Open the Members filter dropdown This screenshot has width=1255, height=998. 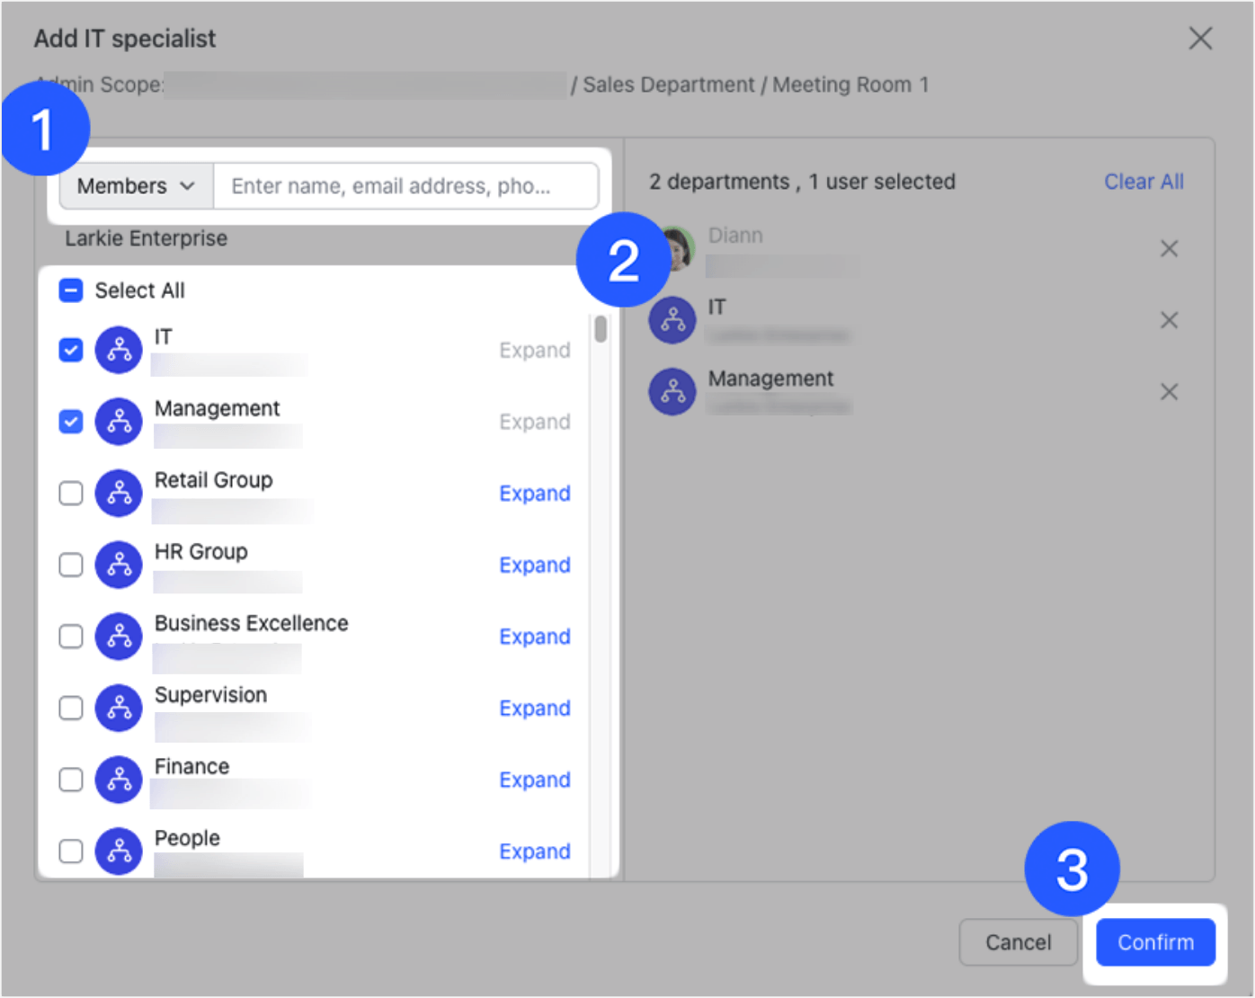pyautogui.click(x=134, y=186)
